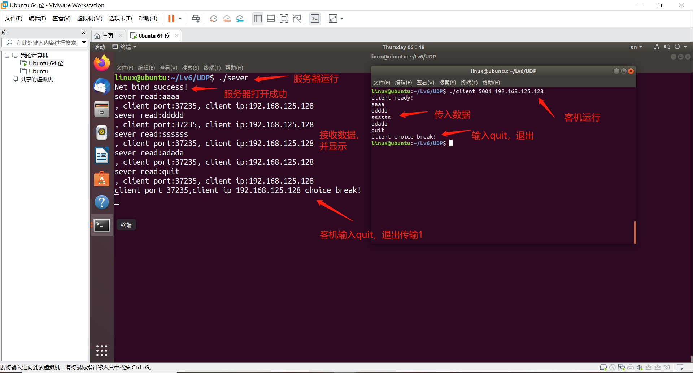This screenshot has height=373, width=693.
Task: Toggle the thumbnail bar view in VMware
Action: click(271, 18)
